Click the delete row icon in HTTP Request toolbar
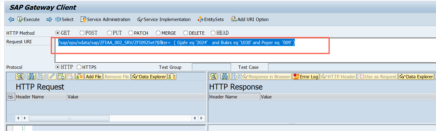 70,76
